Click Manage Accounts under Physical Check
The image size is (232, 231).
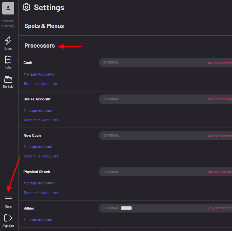[39, 183]
